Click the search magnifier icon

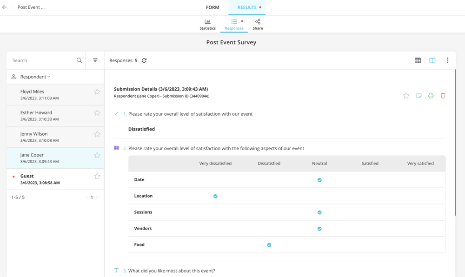[x=79, y=60]
